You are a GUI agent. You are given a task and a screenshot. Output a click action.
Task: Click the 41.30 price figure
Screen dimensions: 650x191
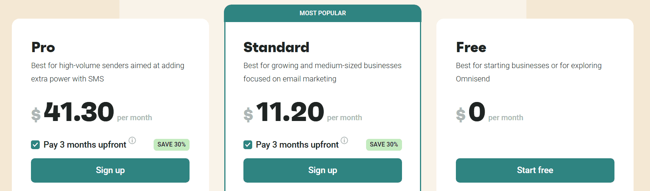79,112
